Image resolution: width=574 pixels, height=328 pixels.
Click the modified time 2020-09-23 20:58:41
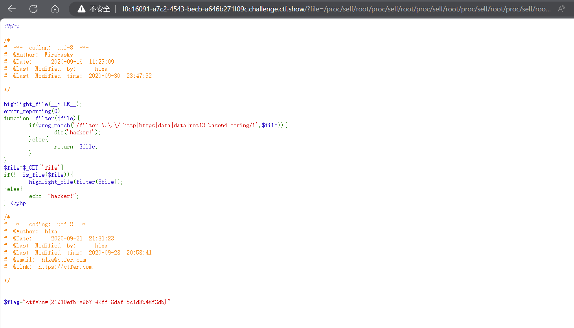click(120, 253)
